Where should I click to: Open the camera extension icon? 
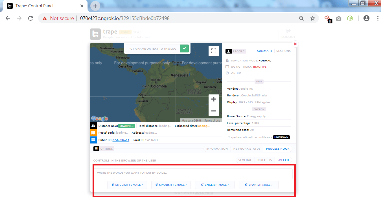(x=339, y=19)
